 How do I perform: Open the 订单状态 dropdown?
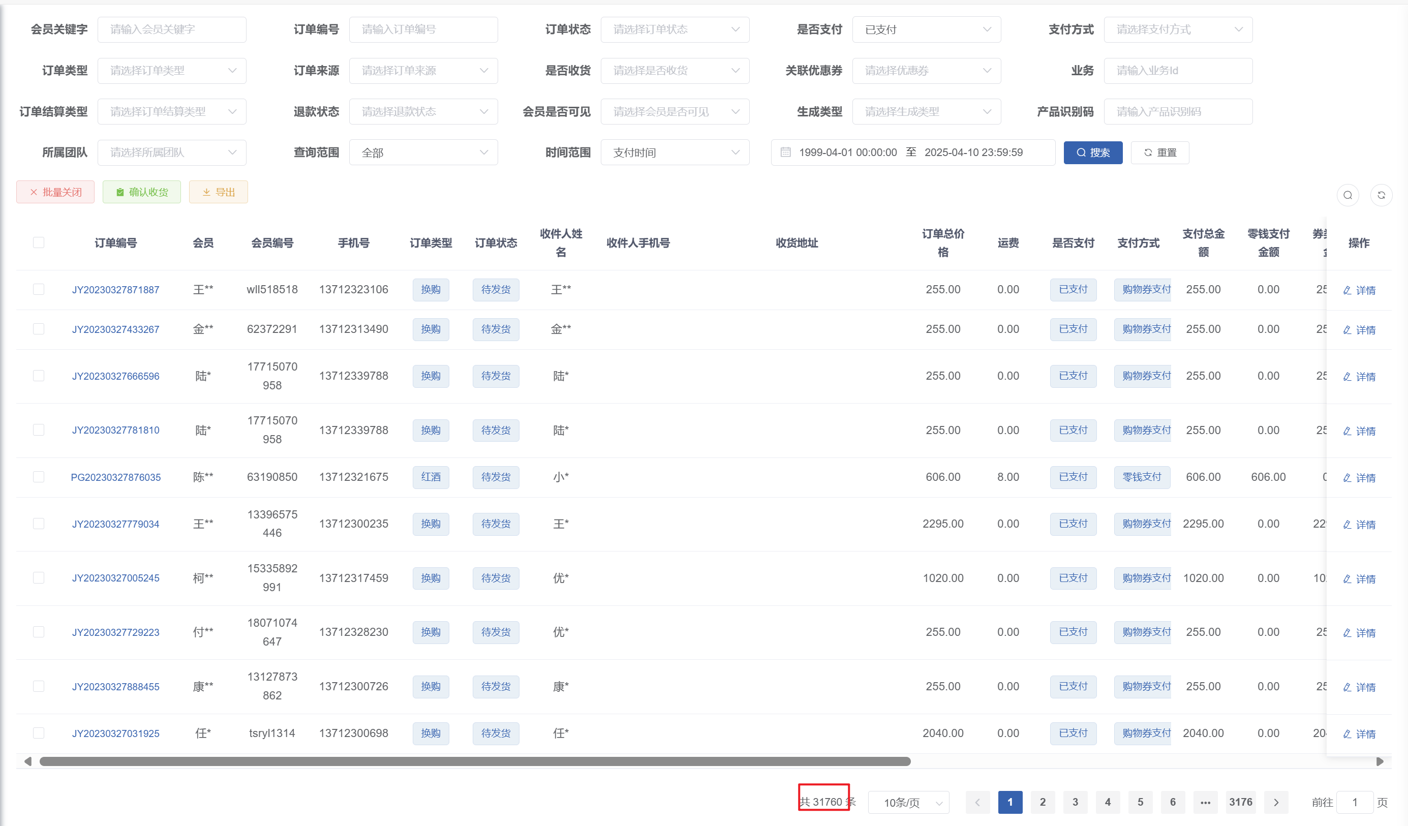pos(675,29)
